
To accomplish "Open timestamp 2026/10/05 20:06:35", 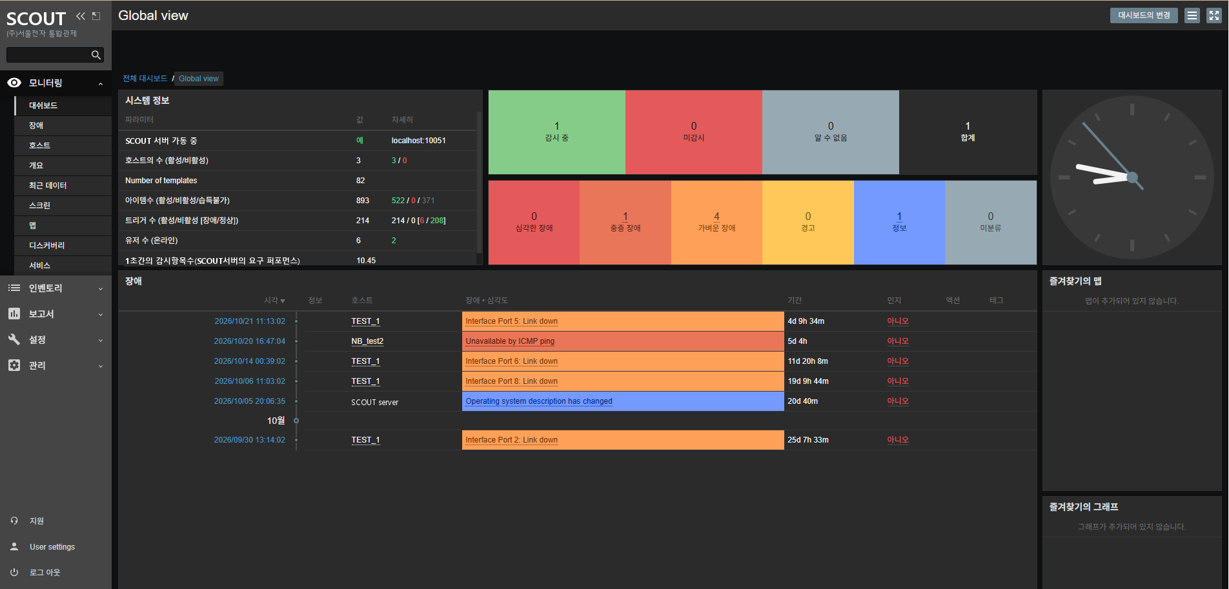I will (249, 401).
